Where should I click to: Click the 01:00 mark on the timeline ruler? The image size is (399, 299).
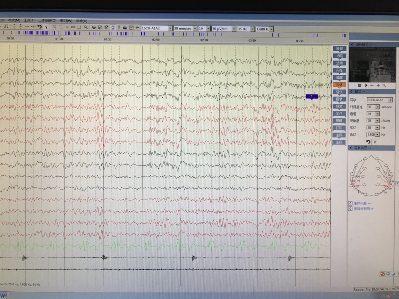(x=59, y=39)
